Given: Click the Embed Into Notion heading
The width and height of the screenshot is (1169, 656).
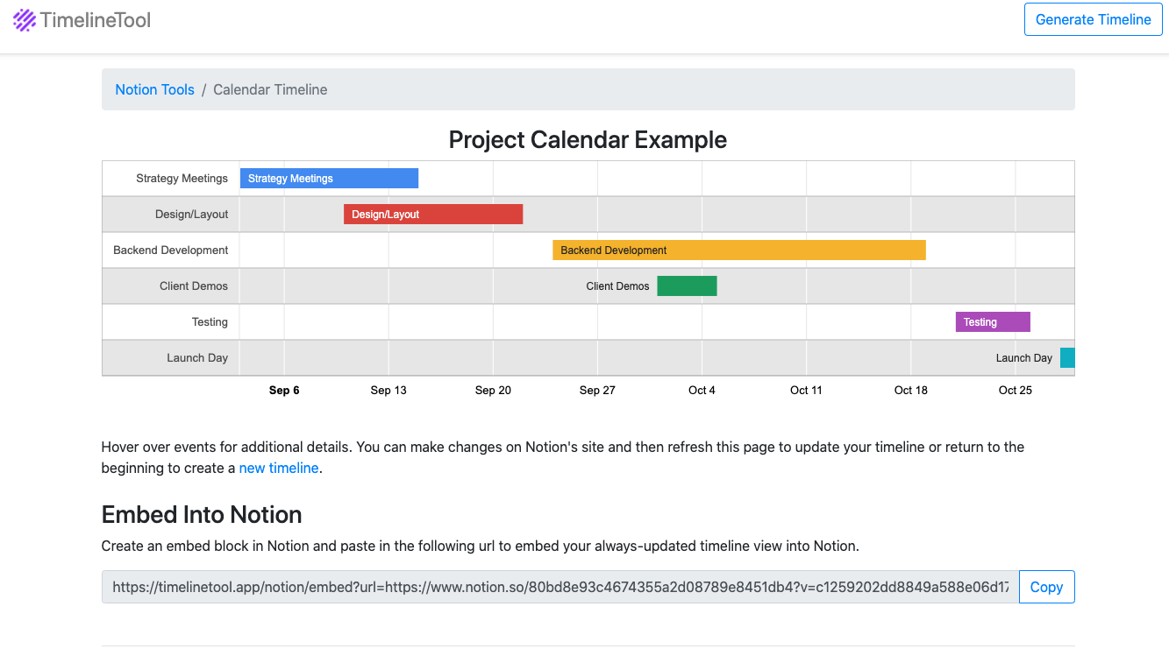Looking at the screenshot, I should pos(201,515).
